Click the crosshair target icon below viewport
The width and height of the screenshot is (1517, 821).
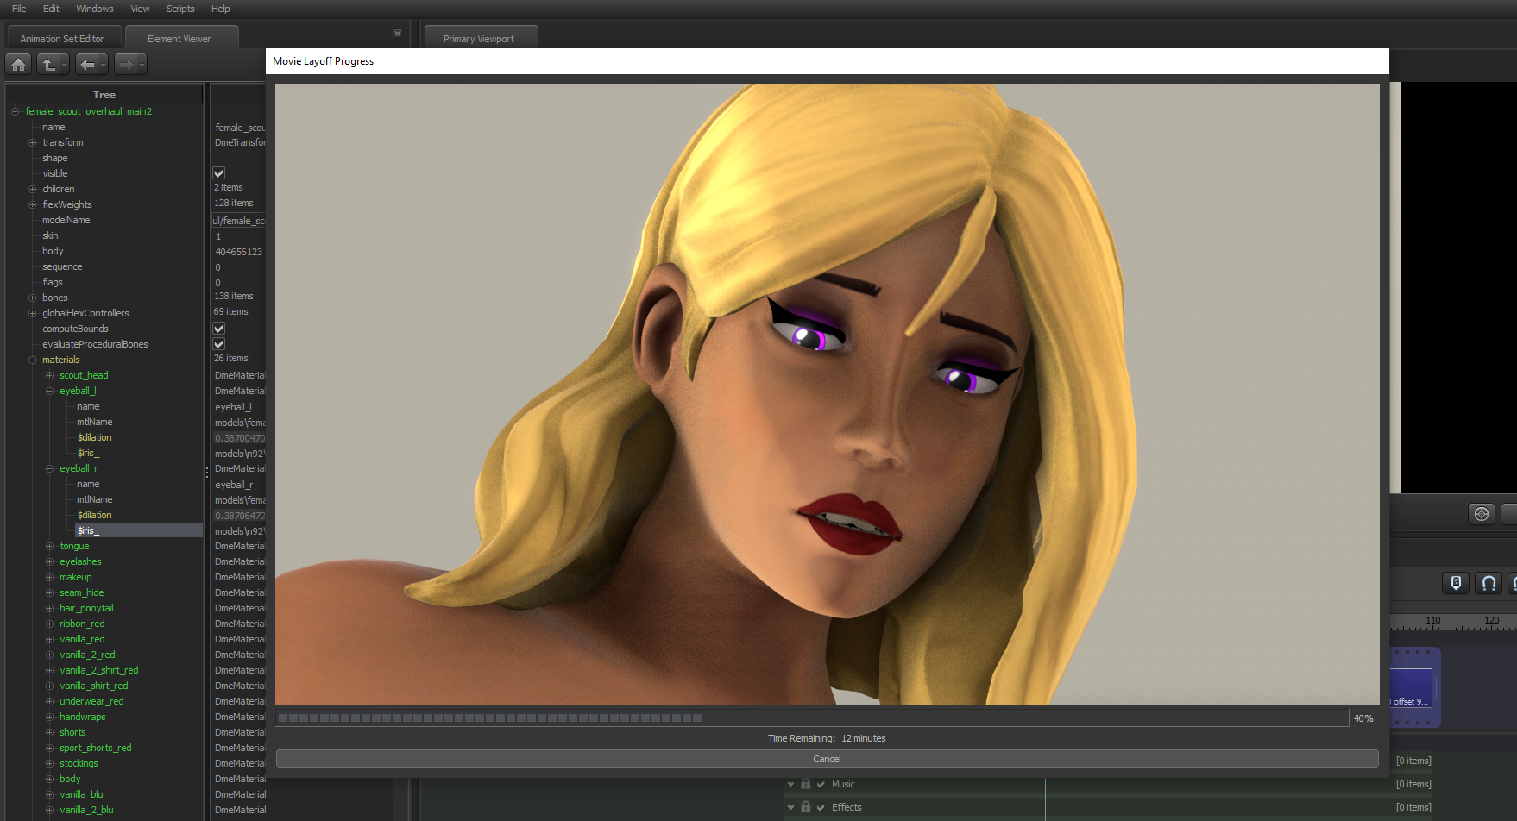[x=1482, y=514]
